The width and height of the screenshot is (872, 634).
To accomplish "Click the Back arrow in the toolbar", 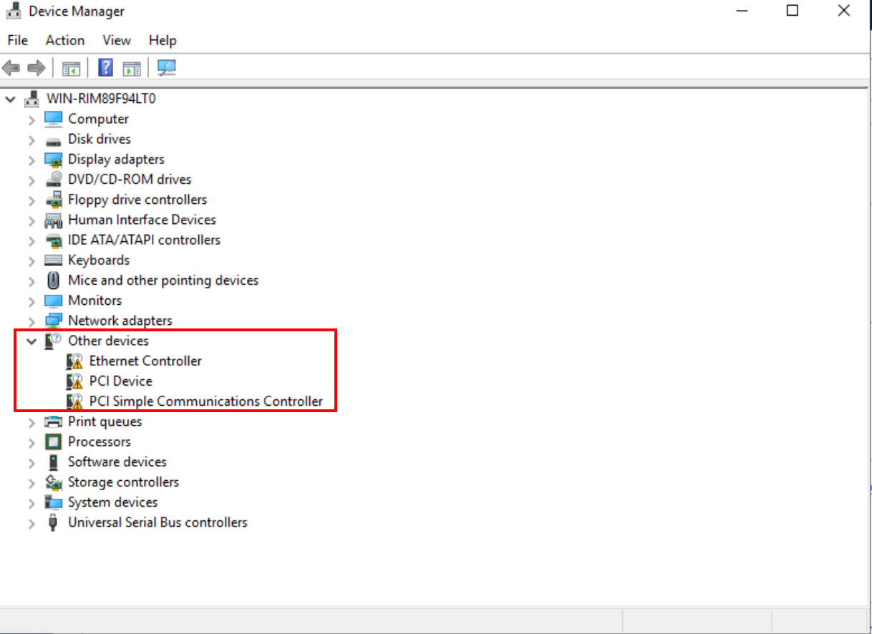I will point(11,68).
